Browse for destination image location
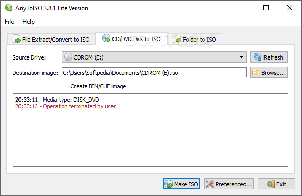Image resolution: width=302 pixels, height=196 pixels. tap(269, 72)
